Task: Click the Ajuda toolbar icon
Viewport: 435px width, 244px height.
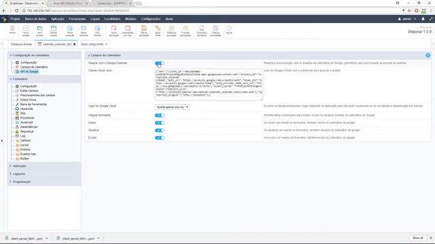Action: tap(229, 30)
